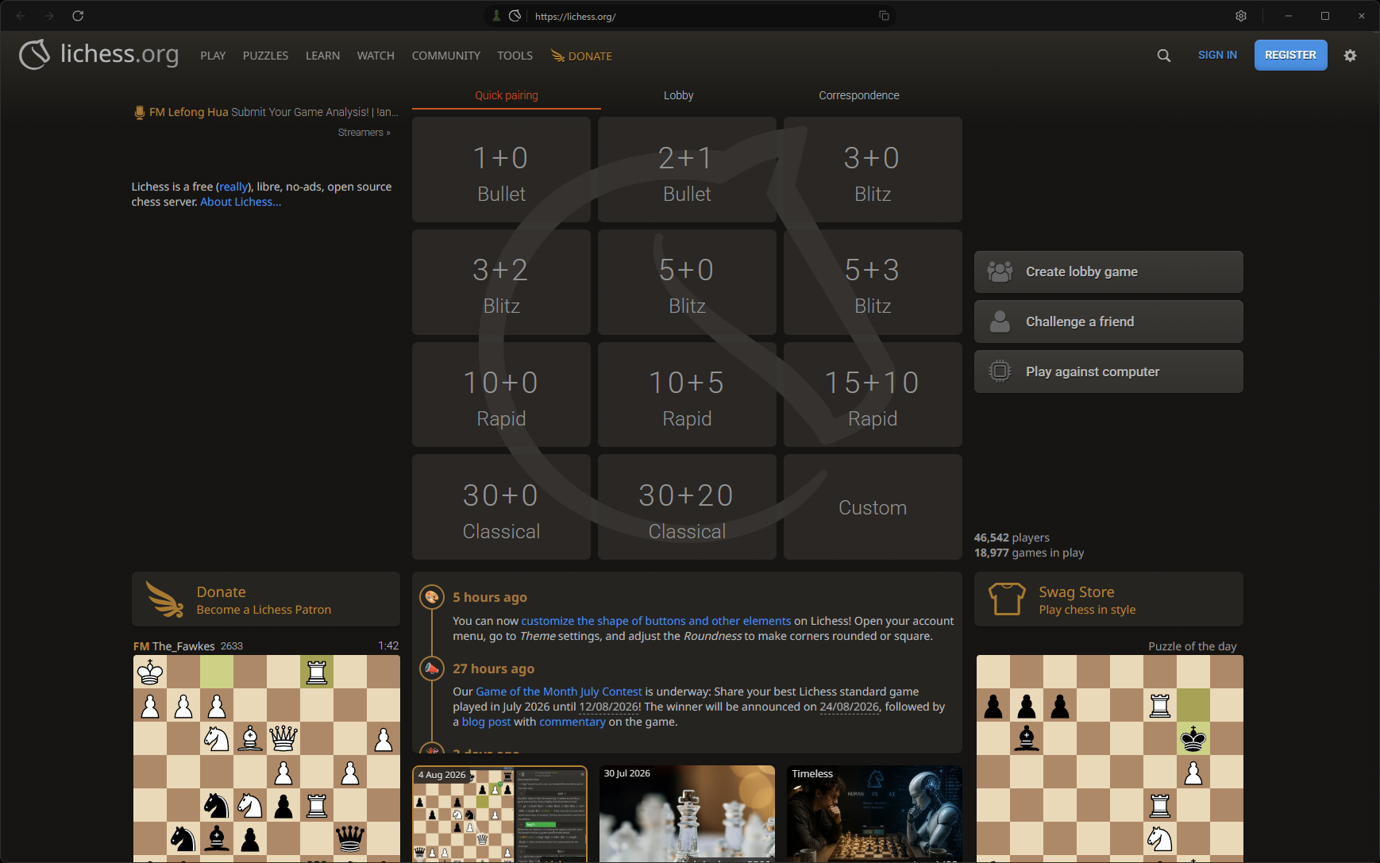Open the PUZZLES menu
Screen dimensions: 1380x863
[265, 56]
